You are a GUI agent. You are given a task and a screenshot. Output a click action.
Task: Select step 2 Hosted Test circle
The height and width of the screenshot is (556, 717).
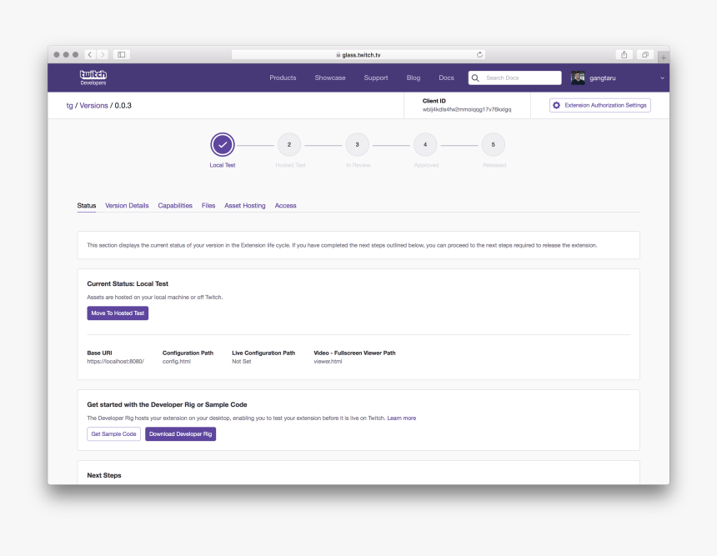pos(289,144)
